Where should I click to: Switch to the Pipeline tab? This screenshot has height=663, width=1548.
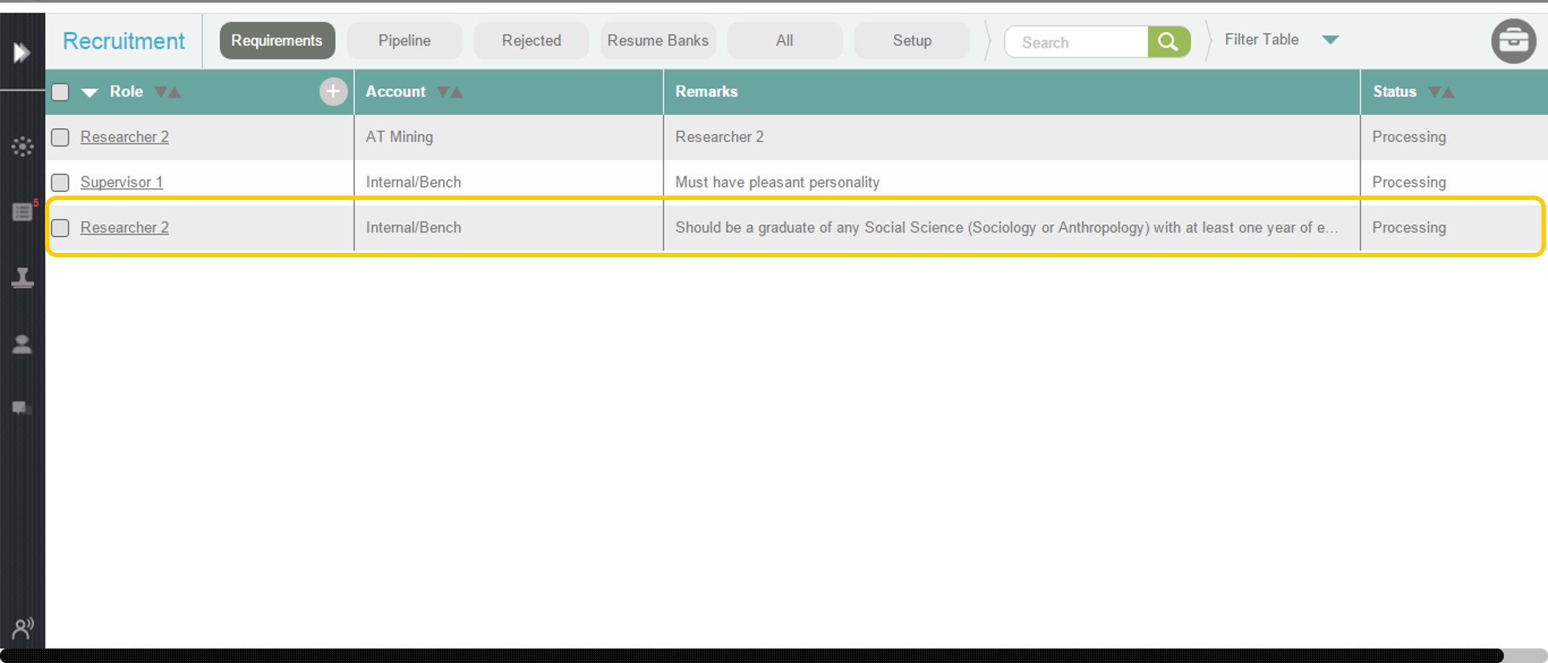point(405,41)
